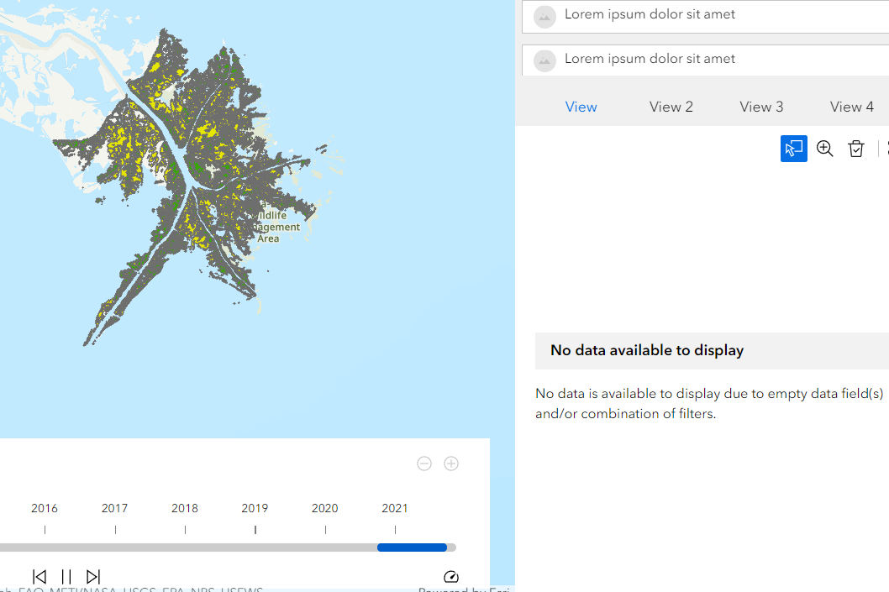889x592 pixels.
Task: Click the second list item avatar icon
Action: click(544, 60)
